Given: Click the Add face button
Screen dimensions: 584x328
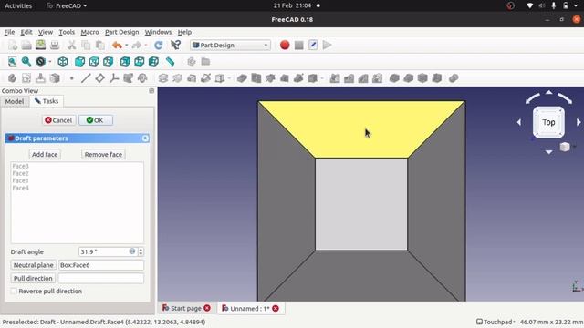Looking at the screenshot, I should pos(45,154).
